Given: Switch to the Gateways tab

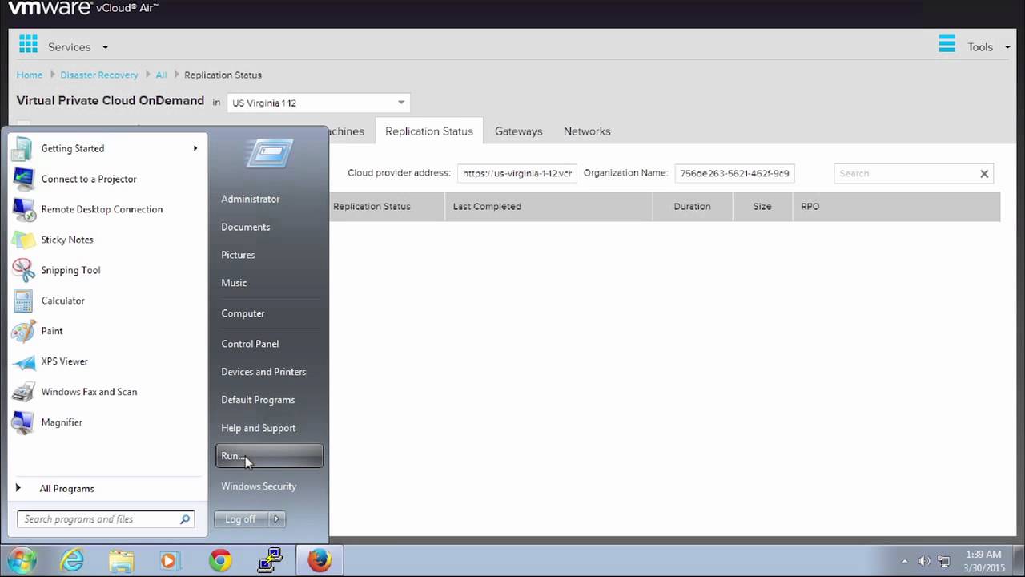Looking at the screenshot, I should tap(518, 131).
